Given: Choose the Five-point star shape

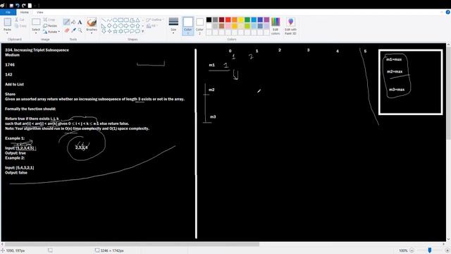Looking at the screenshot, I should 115,31.
